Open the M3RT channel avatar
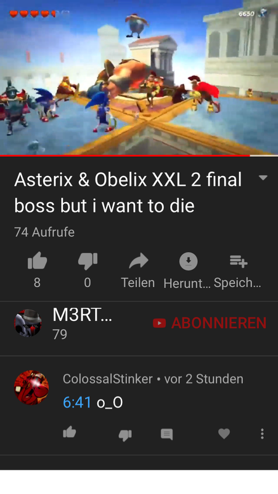Screen dimensions: 278x494 [28, 323]
